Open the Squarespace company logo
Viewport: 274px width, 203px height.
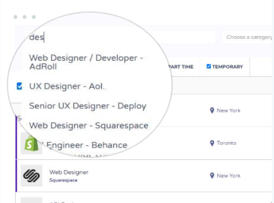[32, 175]
